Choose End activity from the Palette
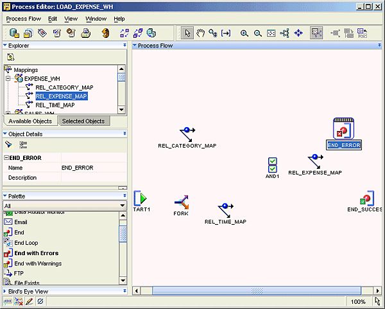This screenshot has width=385, height=309. tap(19, 233)
